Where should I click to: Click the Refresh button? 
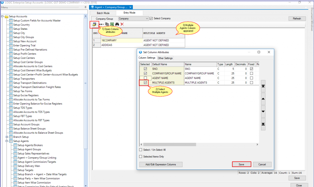pyautogui.click(x=297, y=18)
